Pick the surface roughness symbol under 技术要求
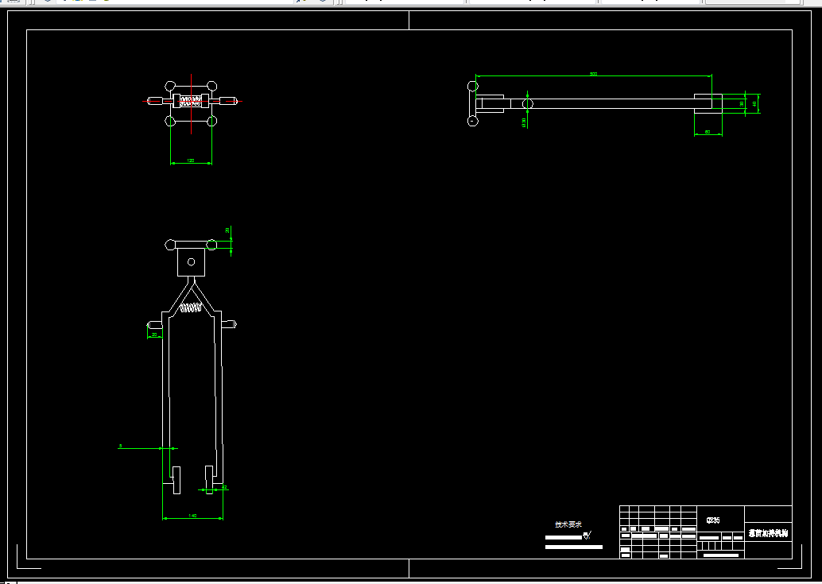 click(587, 536)
